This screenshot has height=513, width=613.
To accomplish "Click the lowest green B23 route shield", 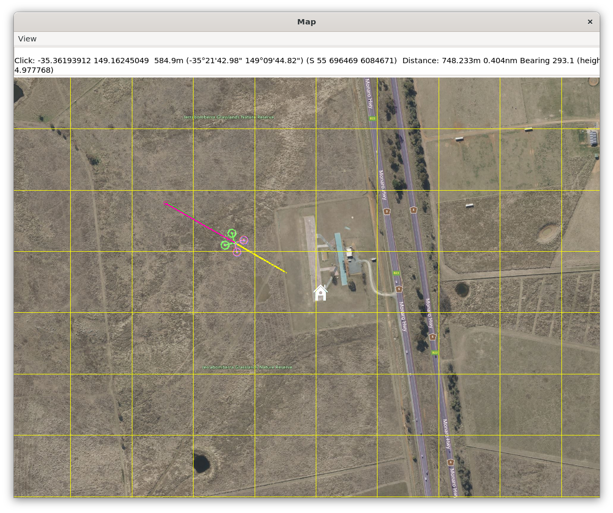I will [x=434, y=353].
